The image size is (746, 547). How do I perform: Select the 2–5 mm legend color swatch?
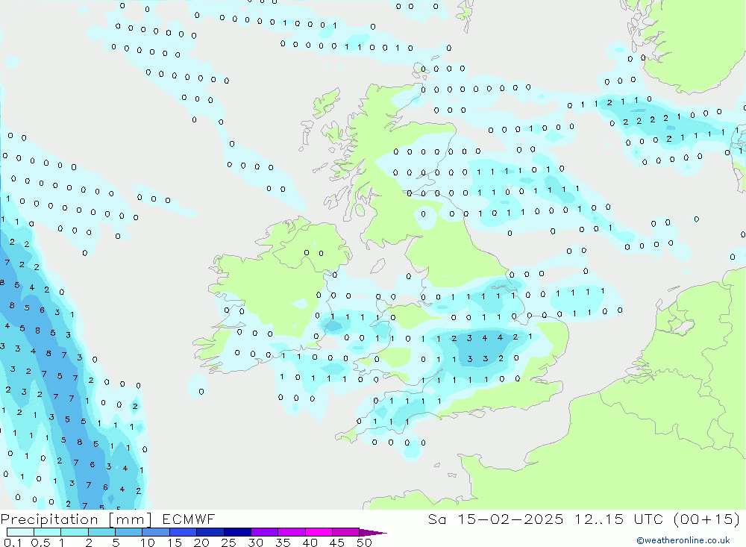pyautogui.click(x=101, y=532)
